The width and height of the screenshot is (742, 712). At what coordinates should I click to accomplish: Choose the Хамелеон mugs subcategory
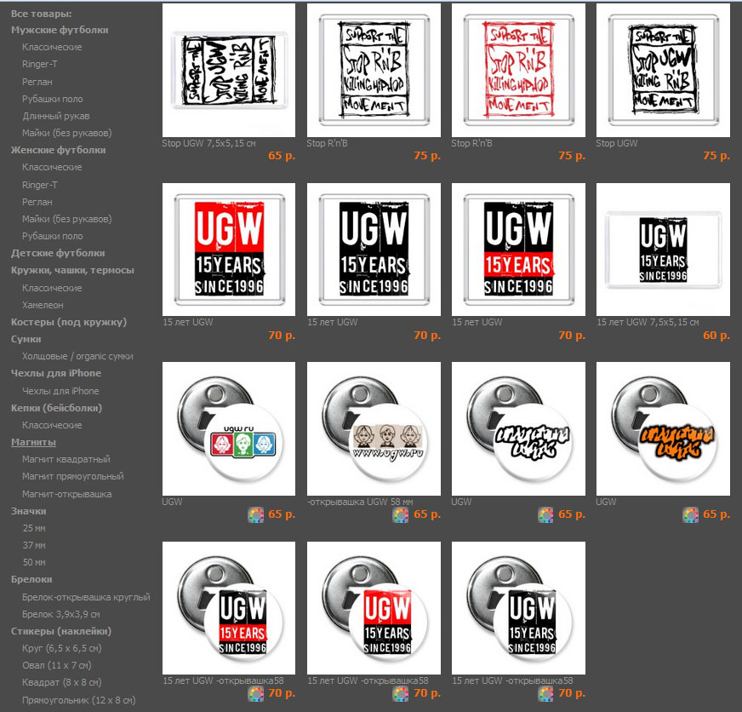tap(43, 305)
